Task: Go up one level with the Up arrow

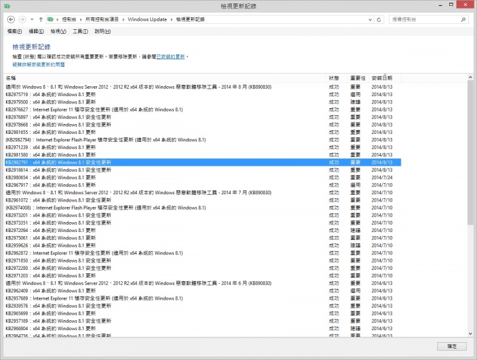Action: click(x=41, y=19)
